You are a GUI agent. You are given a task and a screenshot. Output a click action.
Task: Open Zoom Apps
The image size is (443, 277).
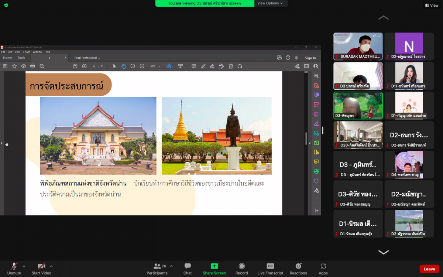[x=323, y=269]
